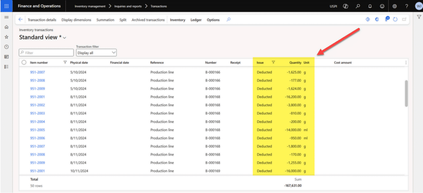Screen dimensions: 423x193
Task: Expand the navigation pane hamburger menu
Action: (x=7, y=17)
